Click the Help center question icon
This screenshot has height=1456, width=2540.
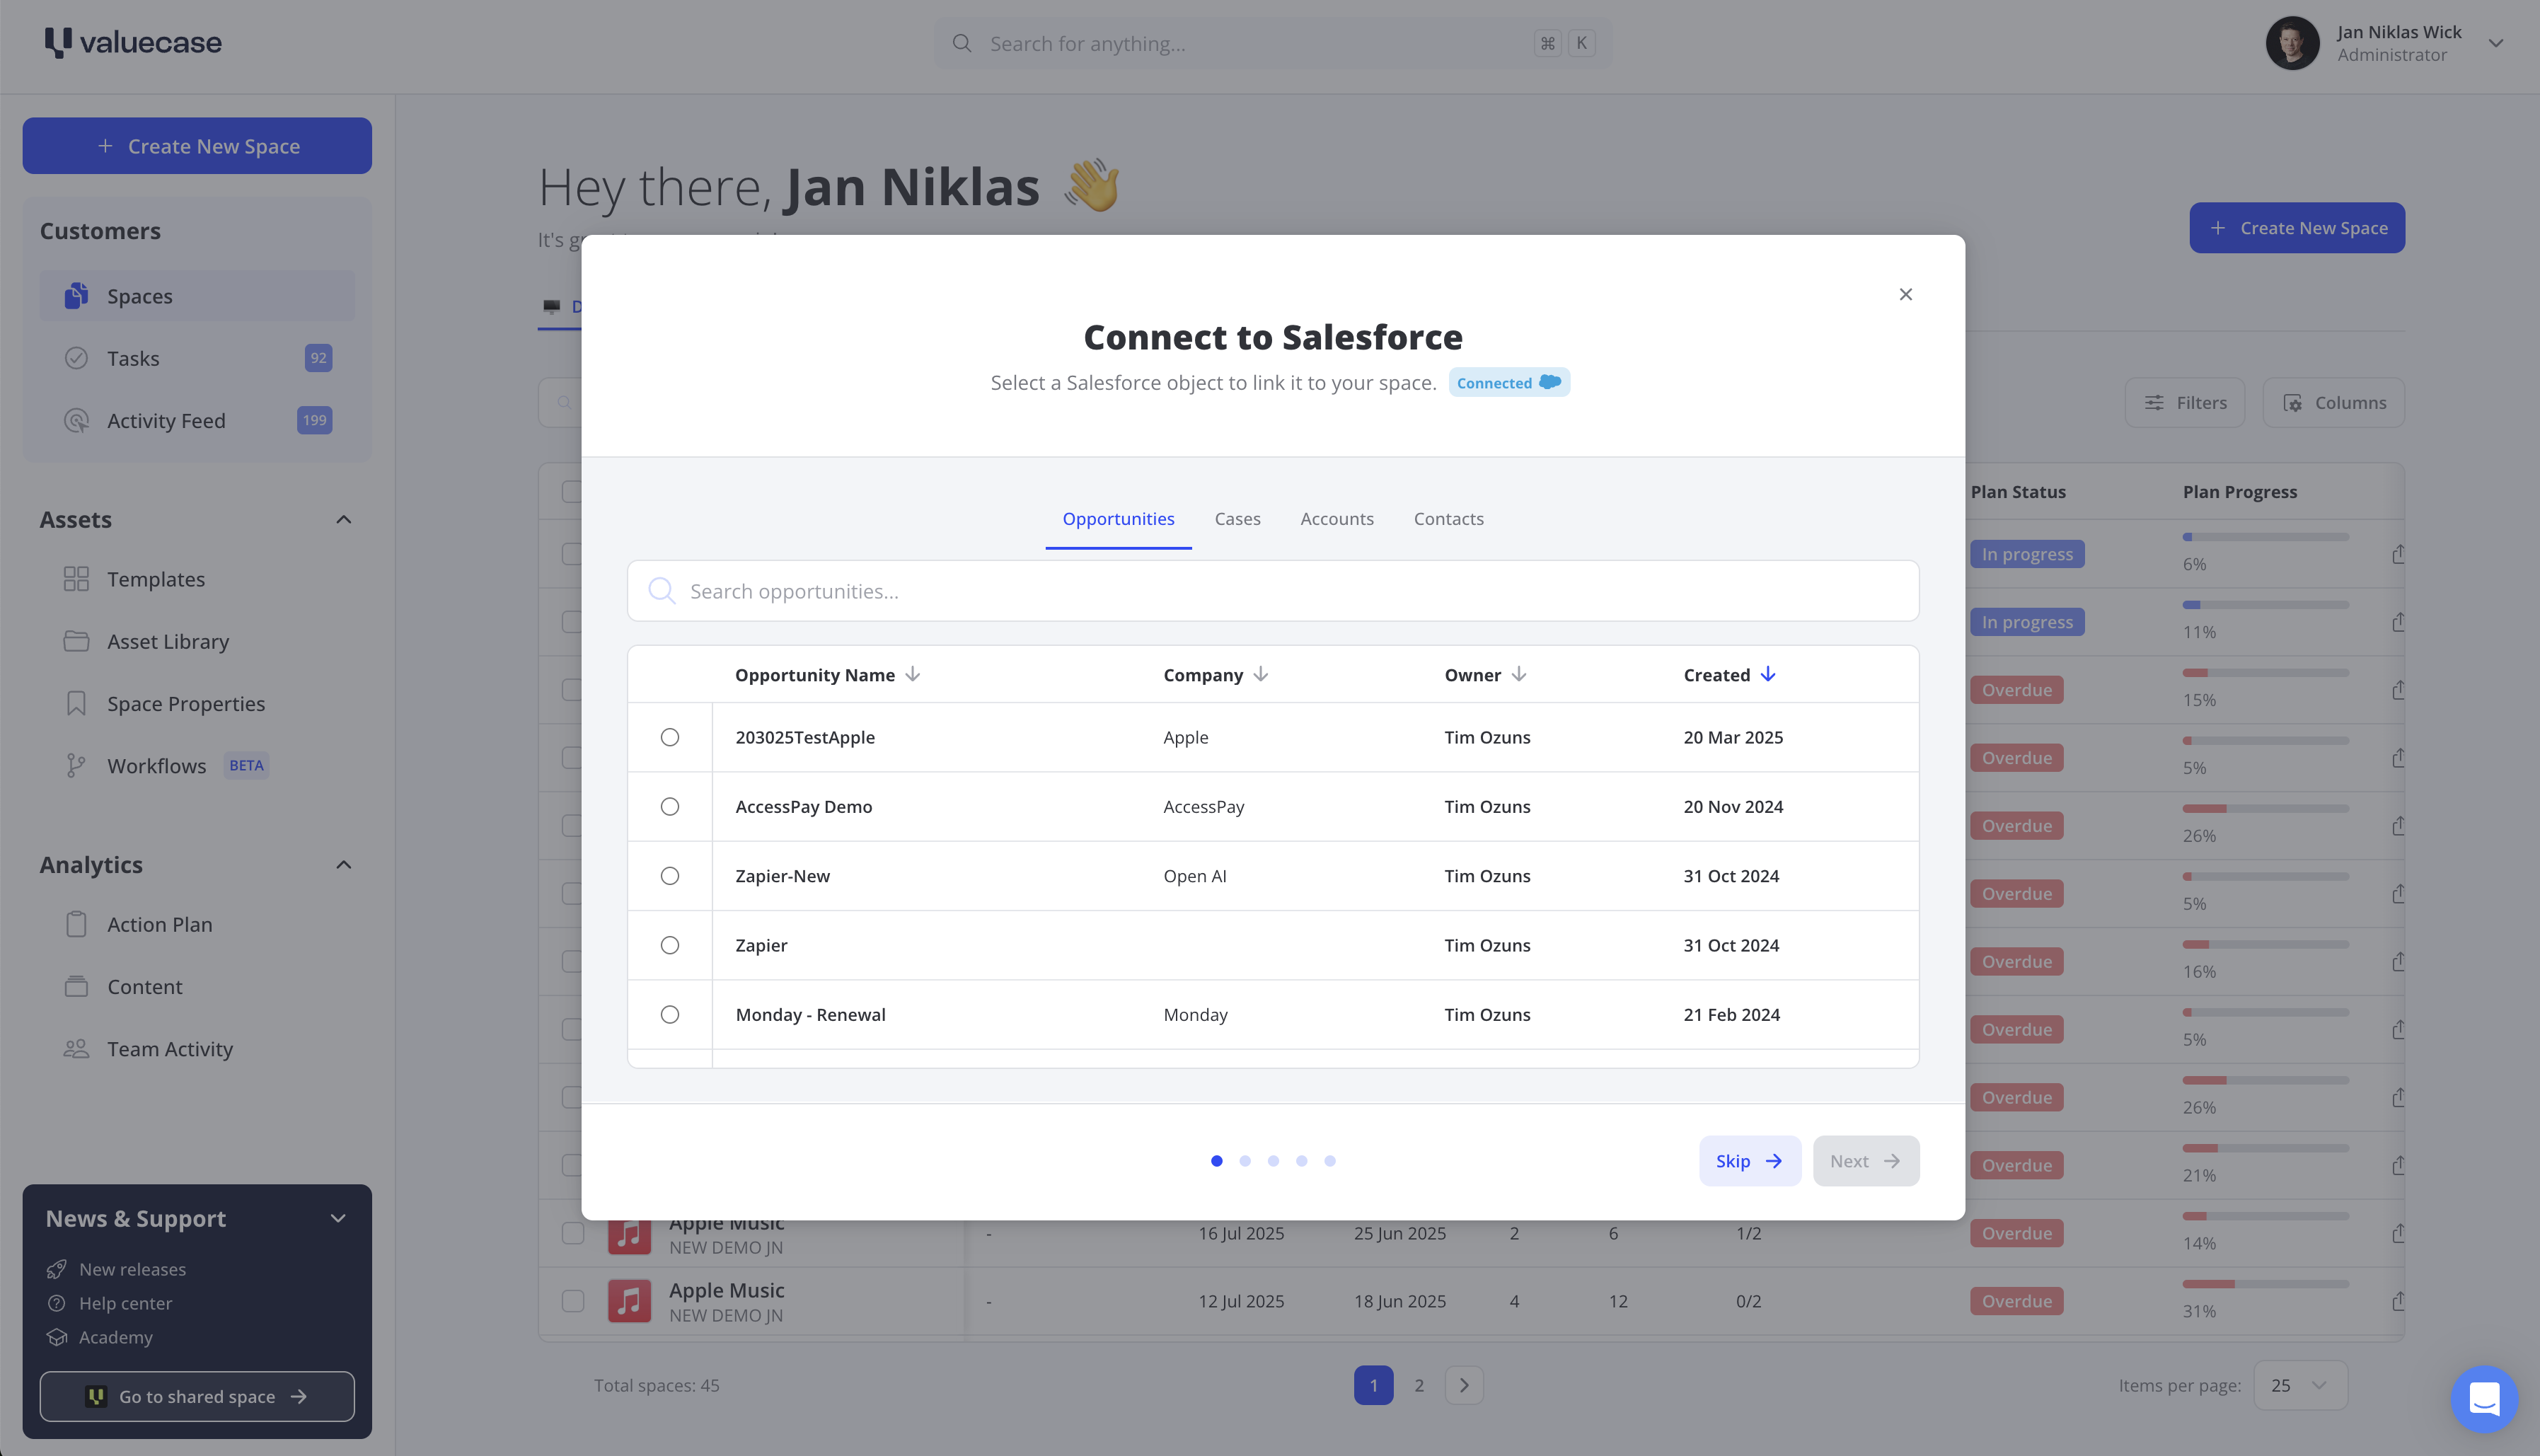point(57,1303)
